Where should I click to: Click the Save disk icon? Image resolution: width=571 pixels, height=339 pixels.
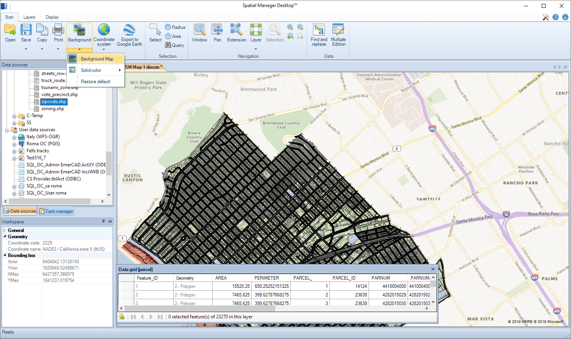tap(26, 30)
